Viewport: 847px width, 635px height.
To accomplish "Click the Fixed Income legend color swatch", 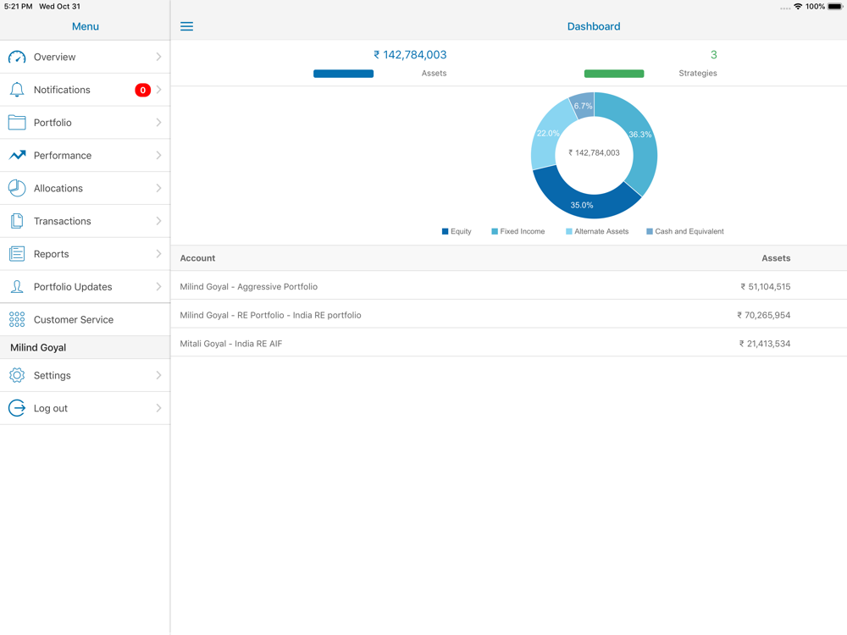I will [495, 232].
